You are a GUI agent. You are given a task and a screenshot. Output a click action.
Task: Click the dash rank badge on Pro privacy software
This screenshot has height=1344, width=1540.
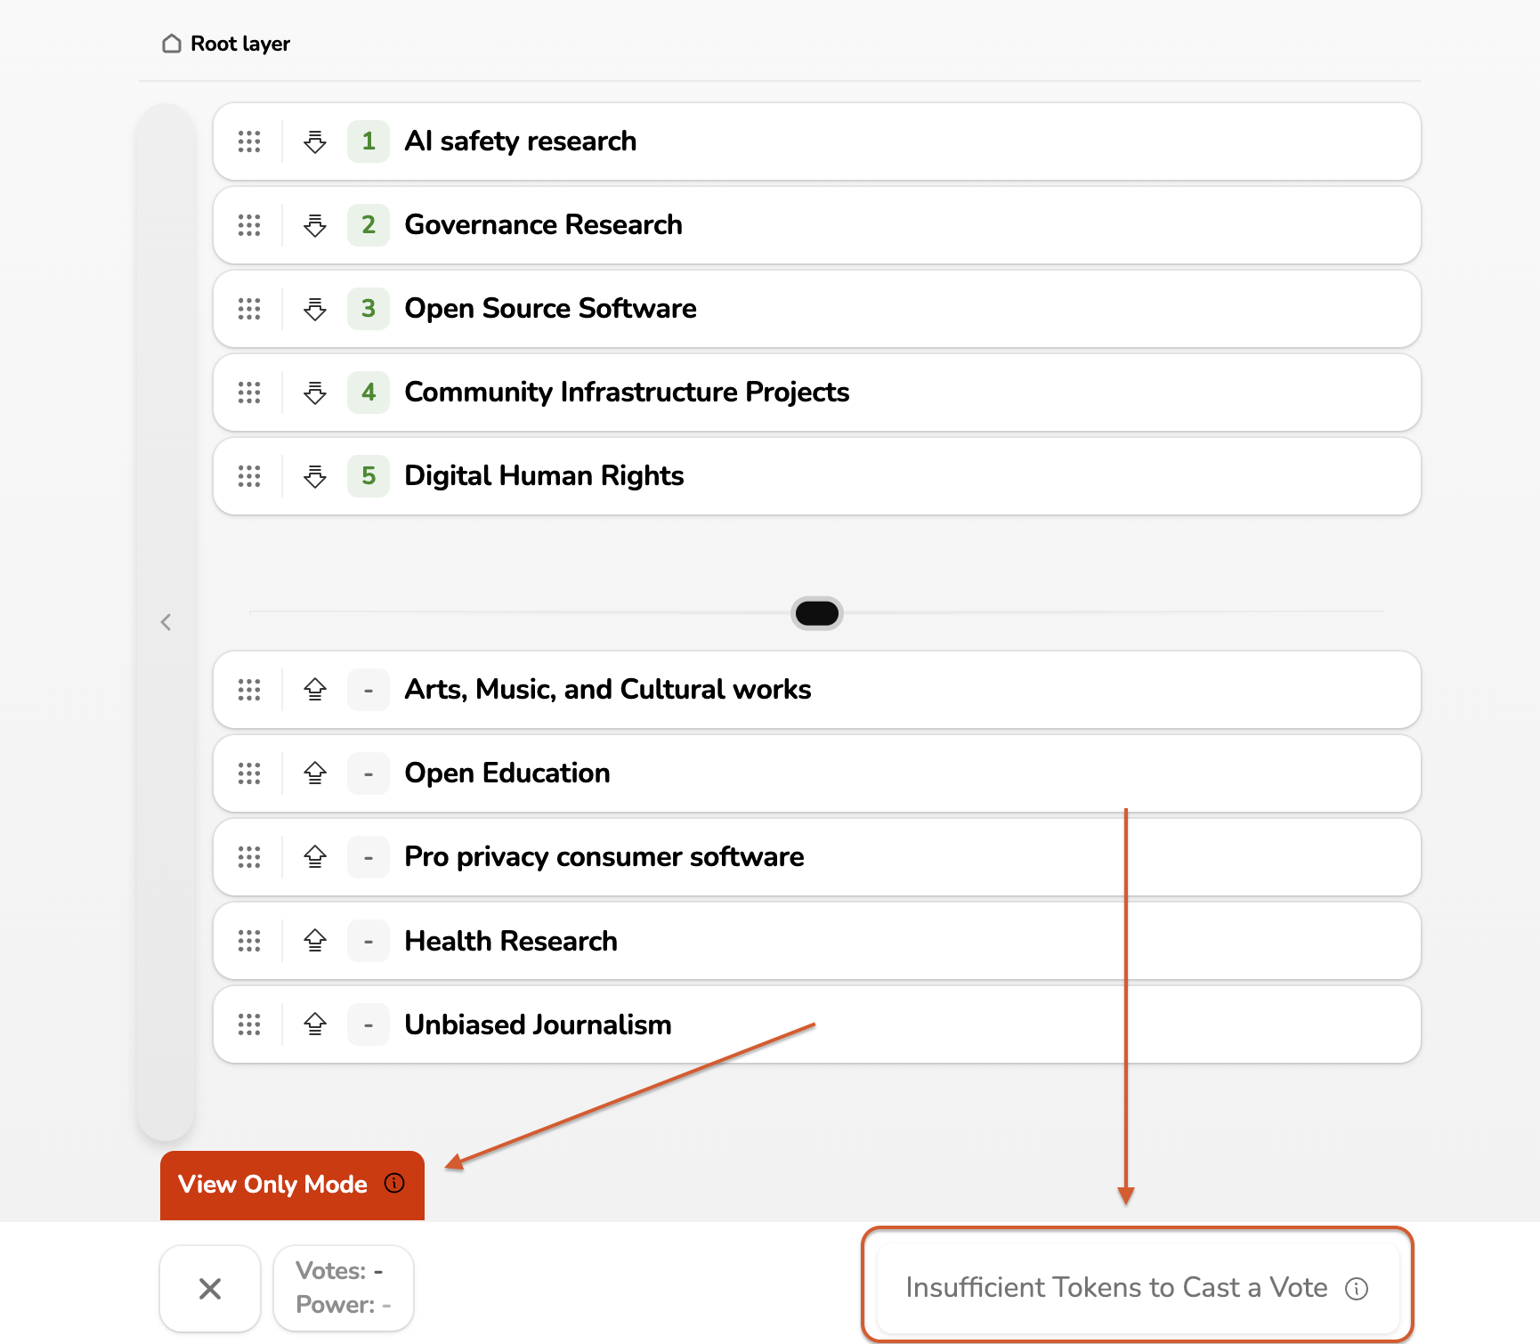coord(369,857)
